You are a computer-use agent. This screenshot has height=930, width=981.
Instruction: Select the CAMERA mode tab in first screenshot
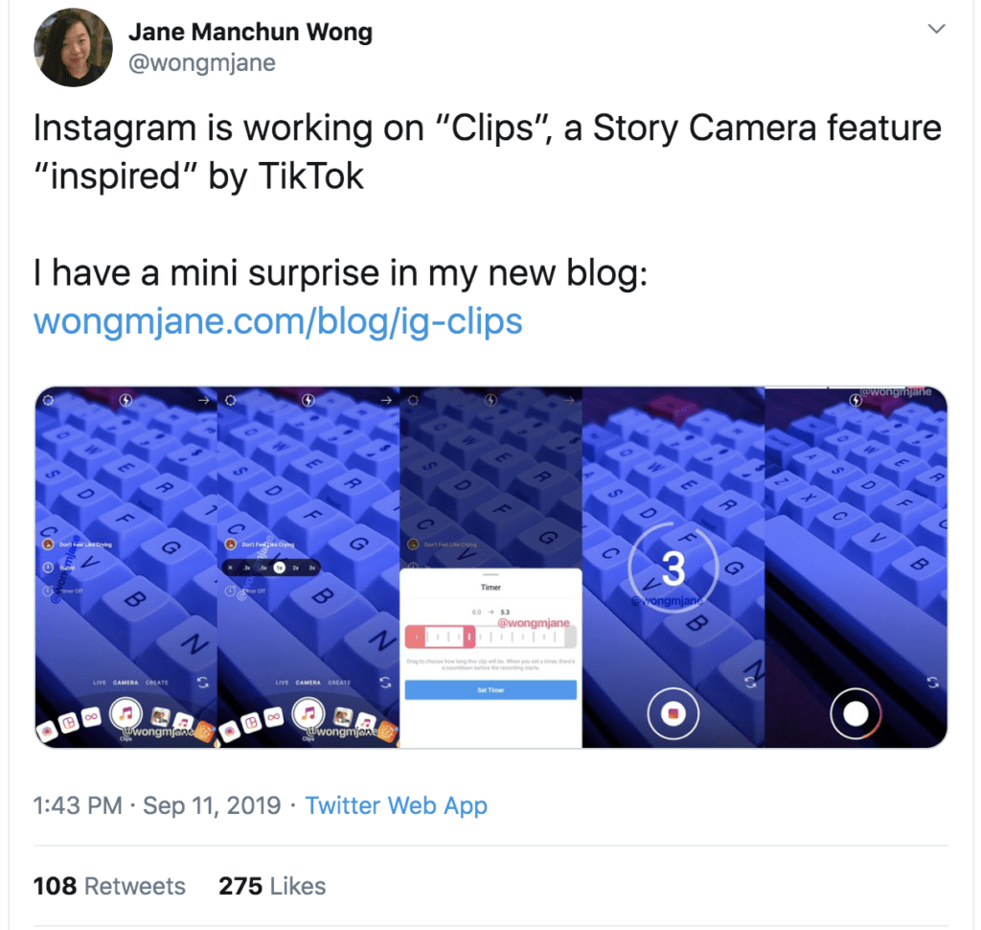pyautogui.click(x=125, y=683)
